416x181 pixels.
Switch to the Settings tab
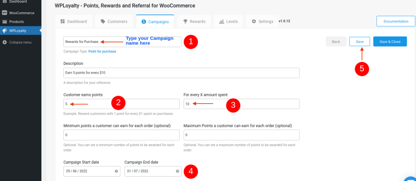coord(262,21)
